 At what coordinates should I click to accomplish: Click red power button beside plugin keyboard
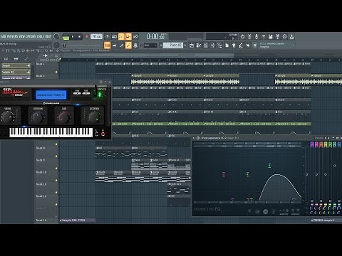(x=103, y=134)
